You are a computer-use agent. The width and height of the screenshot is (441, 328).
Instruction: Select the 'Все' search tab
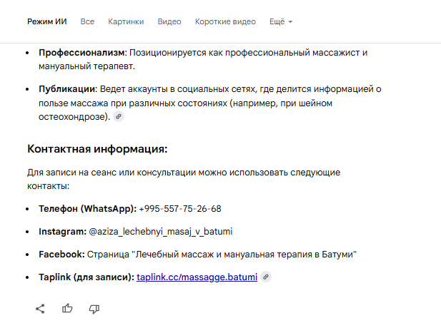[87, 22]
